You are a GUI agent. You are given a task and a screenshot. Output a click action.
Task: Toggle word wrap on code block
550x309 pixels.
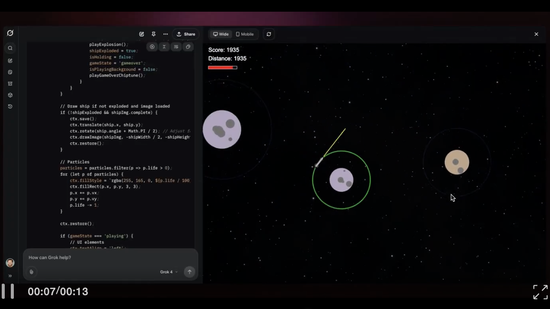click(x=176, y=47)
